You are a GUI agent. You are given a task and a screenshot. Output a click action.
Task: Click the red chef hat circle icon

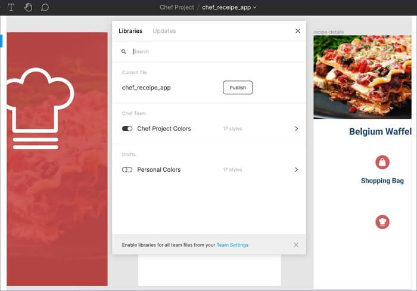coord(382,222)
